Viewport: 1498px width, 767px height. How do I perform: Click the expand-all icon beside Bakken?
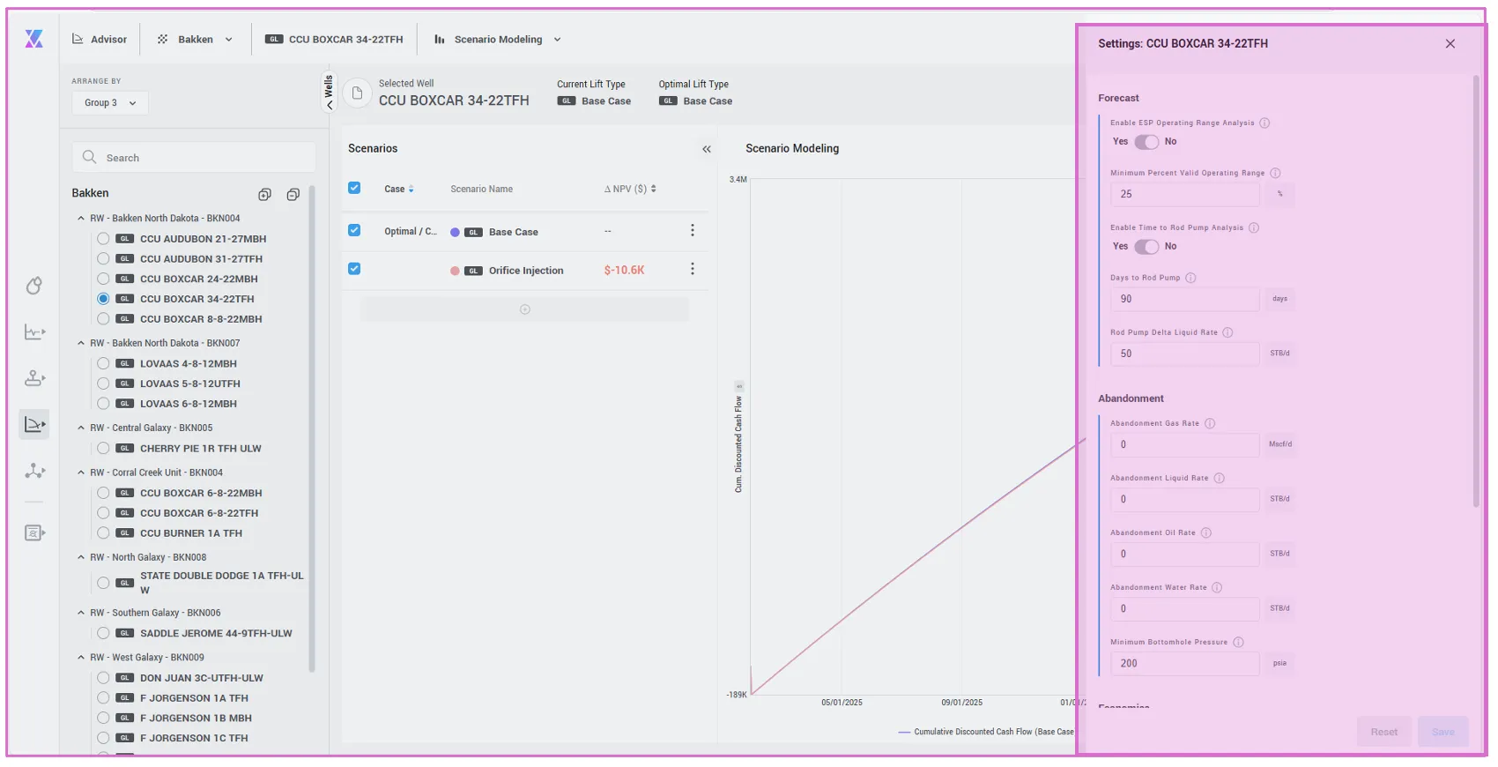coord(264,194)
